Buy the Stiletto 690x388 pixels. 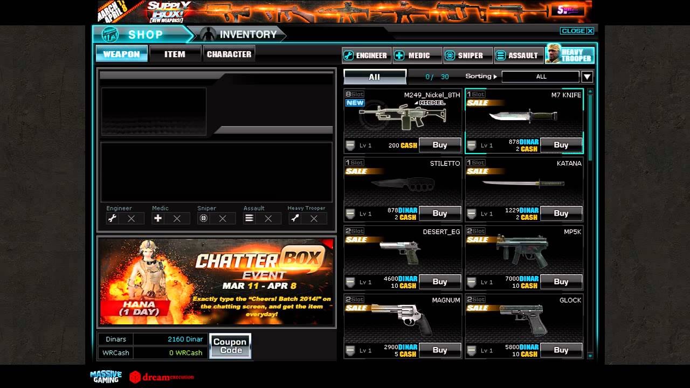(x=440, y=213)
